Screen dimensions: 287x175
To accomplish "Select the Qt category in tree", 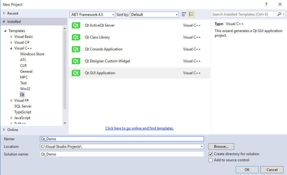I will (22, 95).
